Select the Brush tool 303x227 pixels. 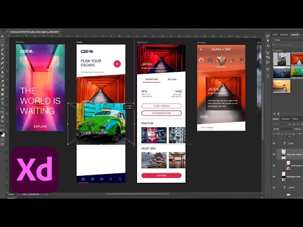tap(3, 67)
